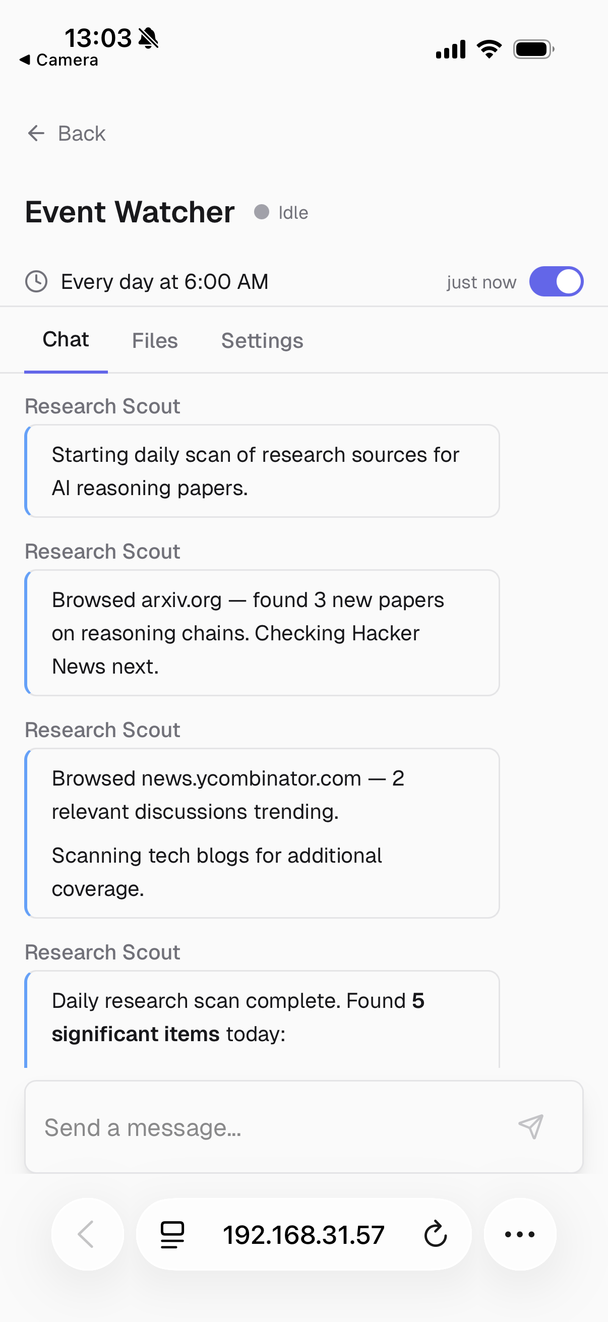Switch to the Files tab
This screenshot has height=1322, width=608.
(154, 340)
